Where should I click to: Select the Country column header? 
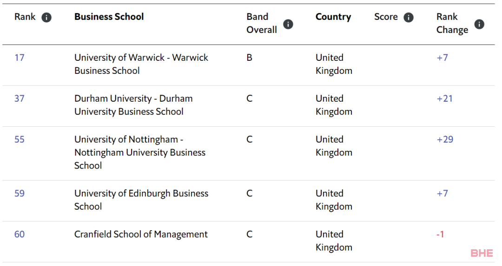[x=333, y=17]
